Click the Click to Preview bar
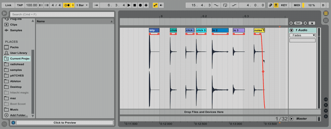 pos(65,123)
